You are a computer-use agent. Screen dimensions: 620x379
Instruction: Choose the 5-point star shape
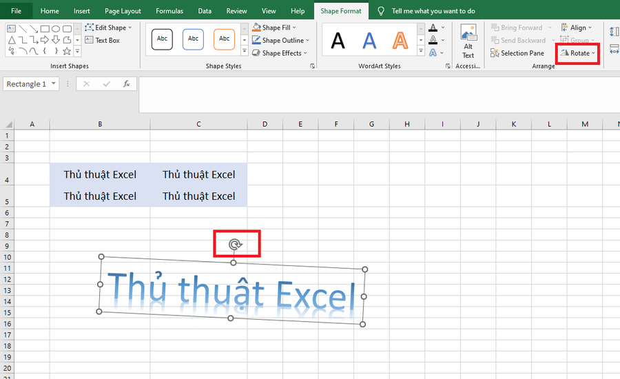click(67, 52)
